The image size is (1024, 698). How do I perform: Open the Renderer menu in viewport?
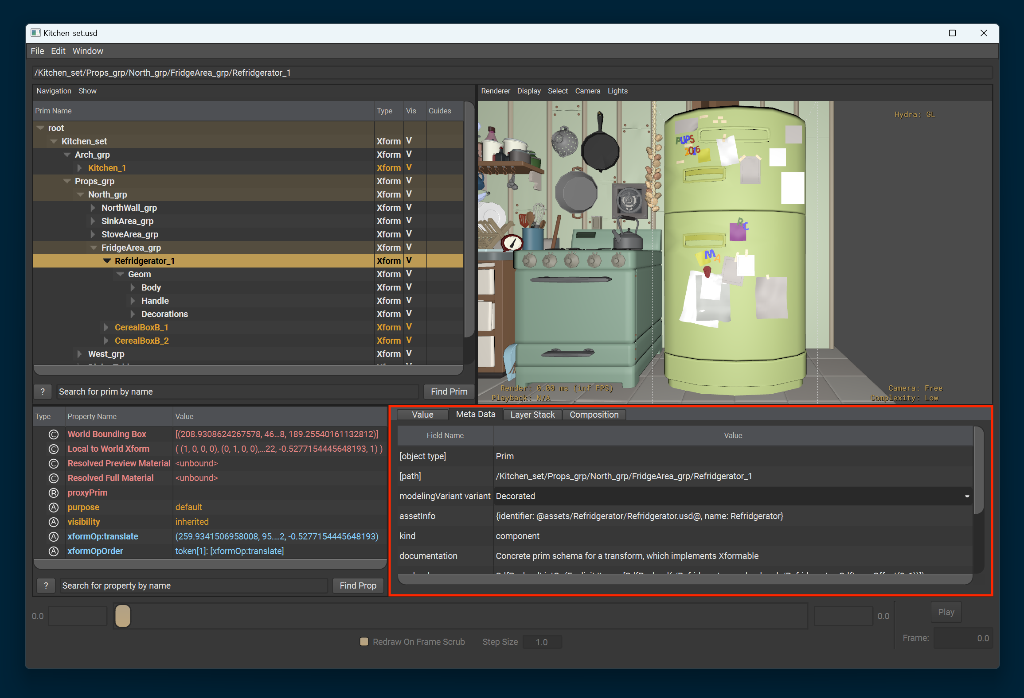pos(496,91)
